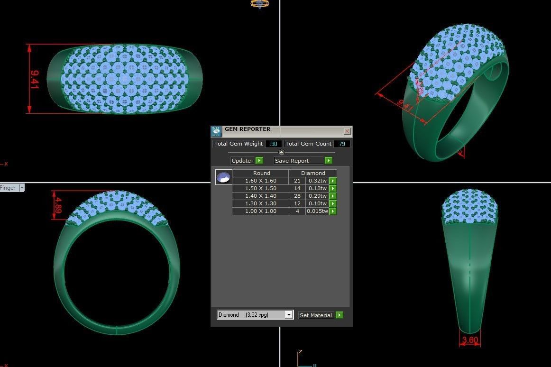
Task: Click the 0.18tw weight cell
Action: click(317, 188)
